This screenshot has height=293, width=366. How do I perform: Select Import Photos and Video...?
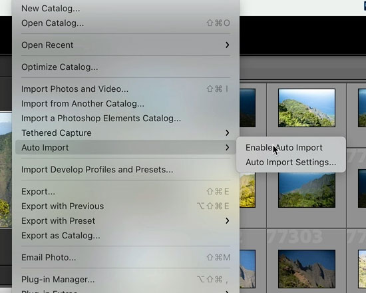pyautogui.click(x=126, y=89)
